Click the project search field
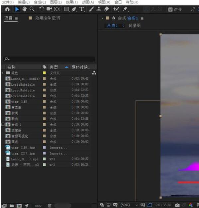The image size is (199, 208). (49, 59)
